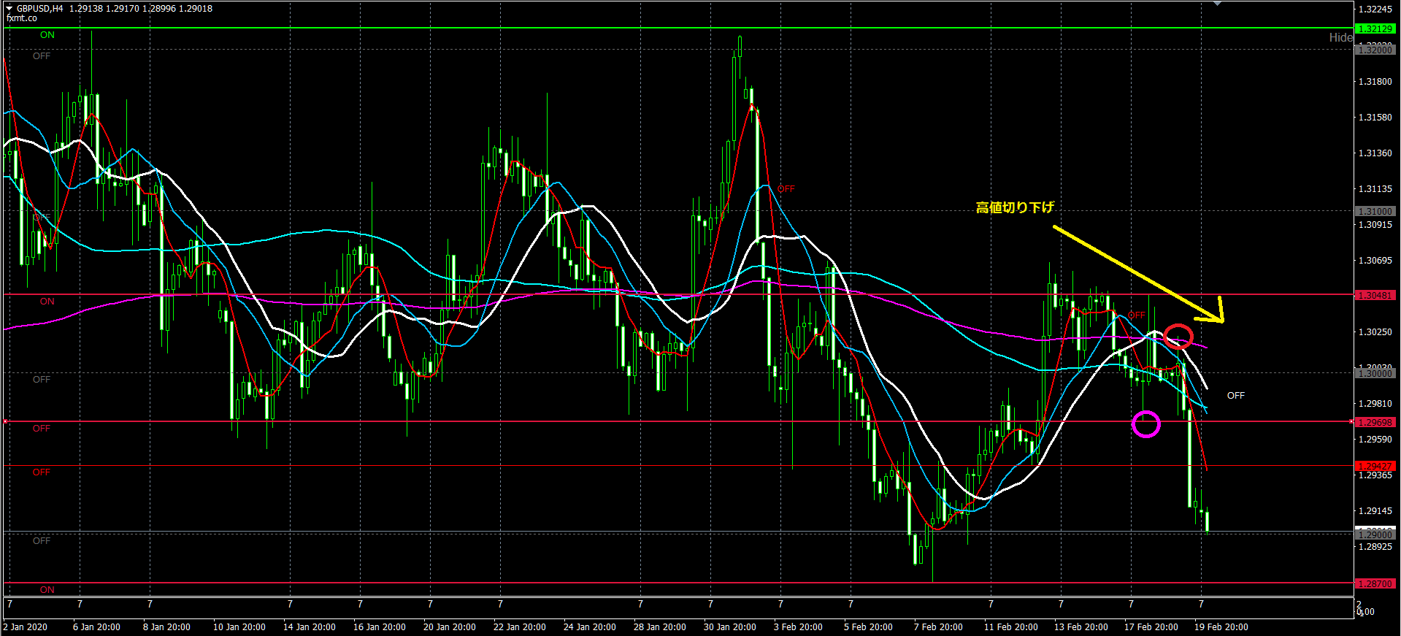Click the triangle icon before the GBPUSD,H4 title
The image size is (1401, 636).
click(x=9, y=9)
